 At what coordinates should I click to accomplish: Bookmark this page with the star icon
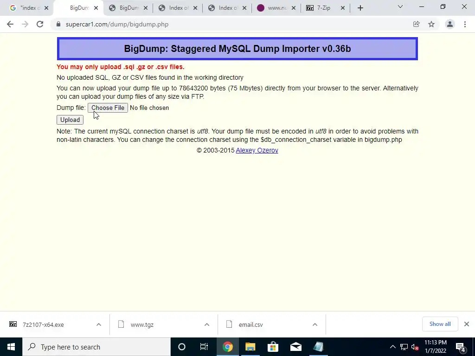point(431,24)
